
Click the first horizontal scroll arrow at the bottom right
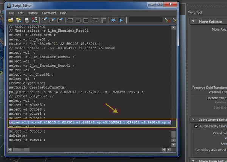click(x=164, y=150)
